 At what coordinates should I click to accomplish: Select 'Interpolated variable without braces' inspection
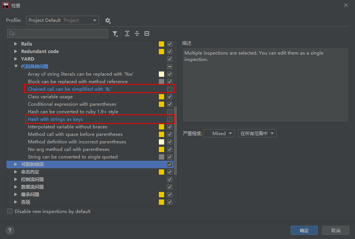67,127
